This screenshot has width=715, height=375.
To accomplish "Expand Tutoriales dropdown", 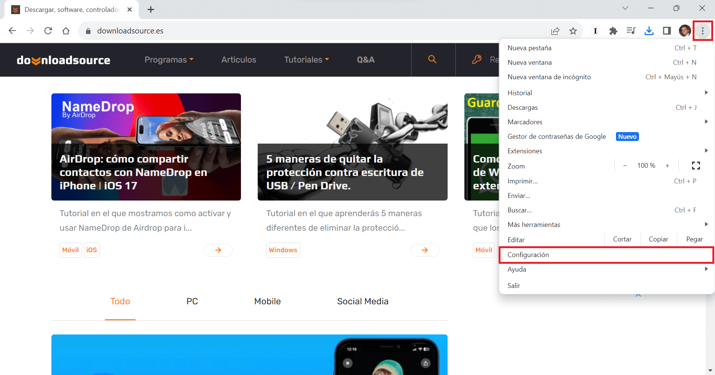I will coord(306,60).
